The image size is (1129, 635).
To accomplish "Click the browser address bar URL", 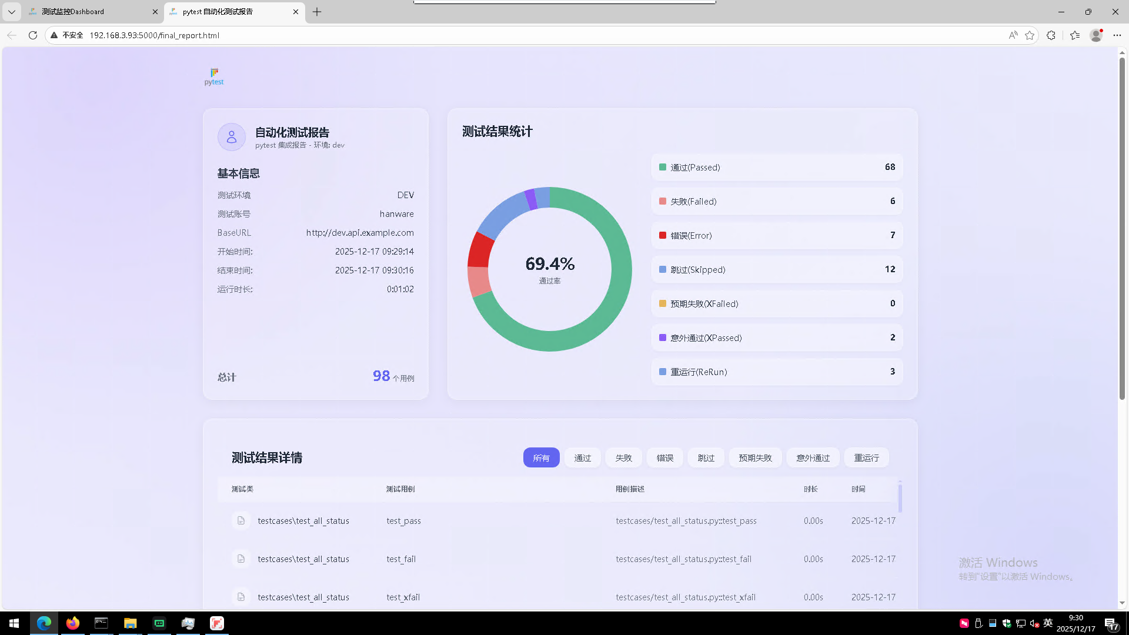I will [x=155, y=35].
